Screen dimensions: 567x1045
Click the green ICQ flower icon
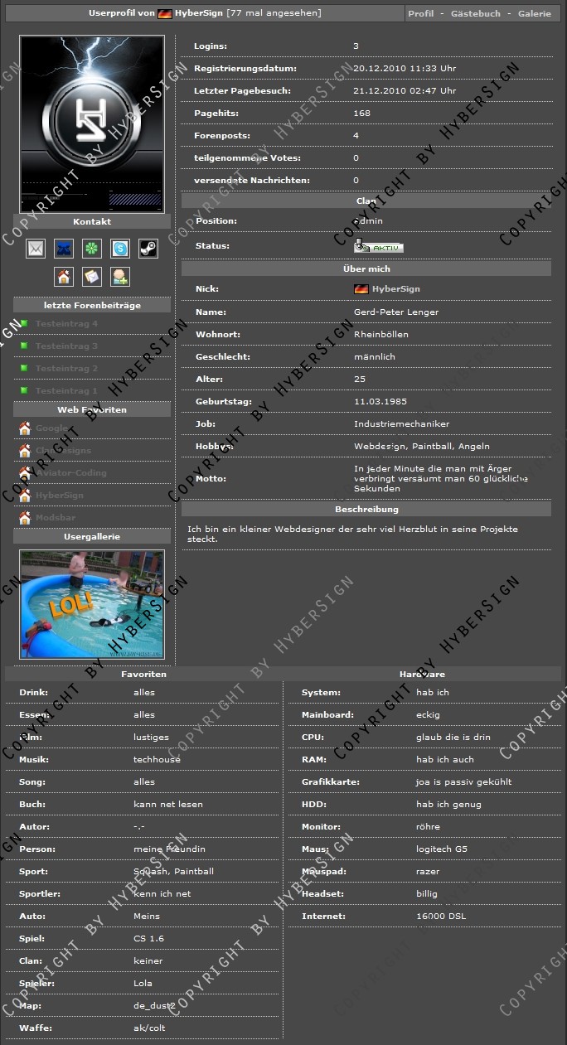tap(92, 249)
